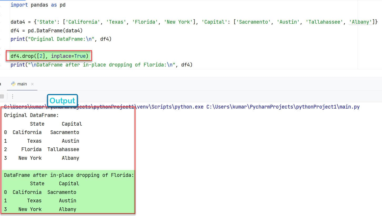Open the run console options via the ellipsis icon
This screenshot has width=382, height=216.
click(12, 96)
